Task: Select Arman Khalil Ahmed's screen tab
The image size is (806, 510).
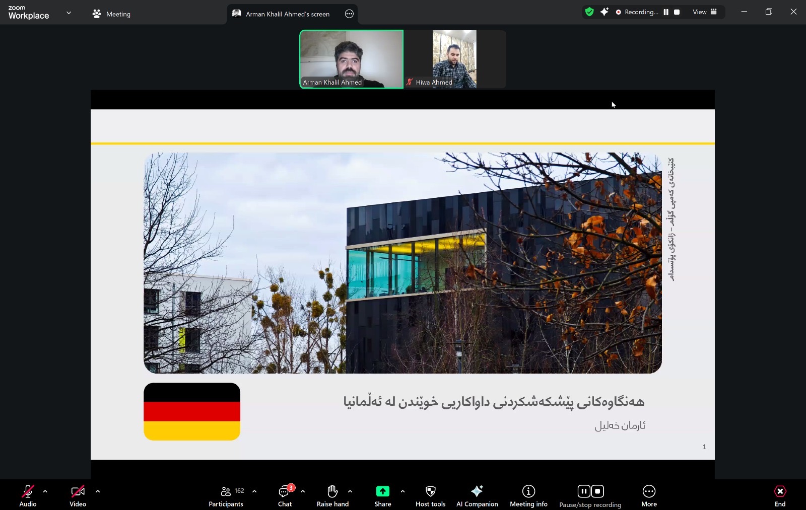Action: click(287, 14)
